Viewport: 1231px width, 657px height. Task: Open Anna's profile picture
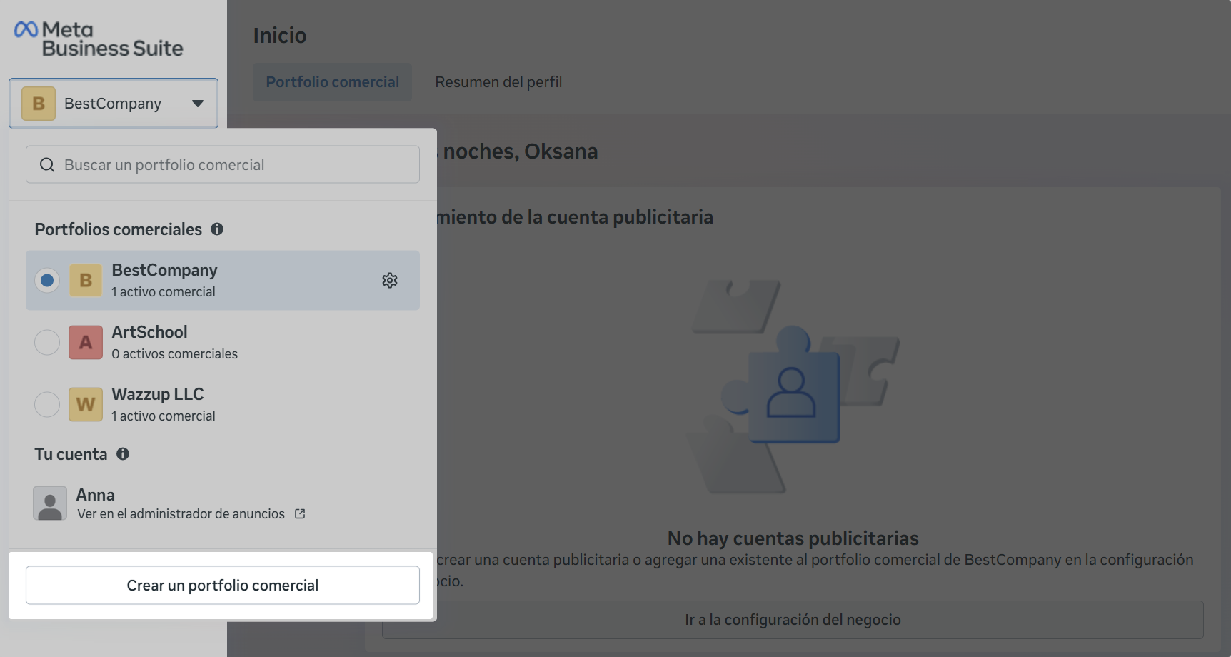49,503
